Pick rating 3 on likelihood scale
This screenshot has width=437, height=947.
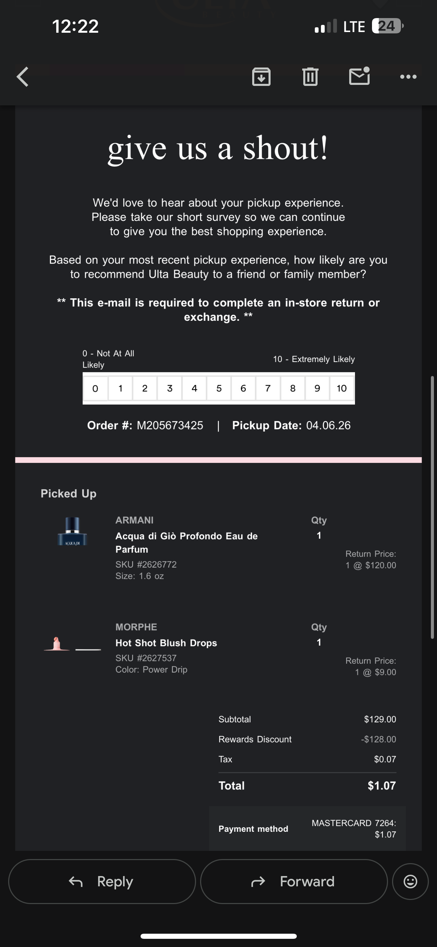pyautogui.click(x=169, y=388)
